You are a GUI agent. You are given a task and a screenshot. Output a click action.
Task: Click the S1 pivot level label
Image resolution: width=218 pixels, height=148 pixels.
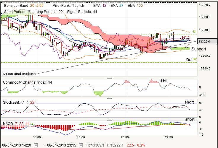point(195,32)
